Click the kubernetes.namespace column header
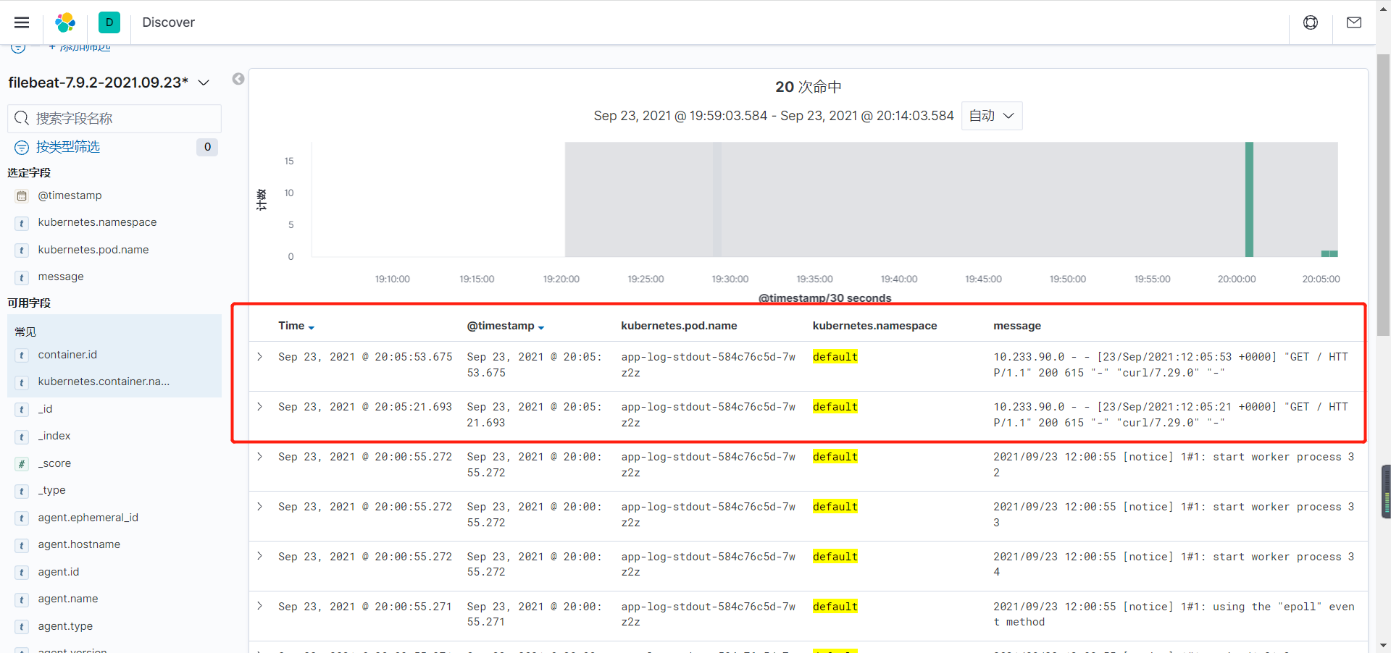 pos(874,326)
